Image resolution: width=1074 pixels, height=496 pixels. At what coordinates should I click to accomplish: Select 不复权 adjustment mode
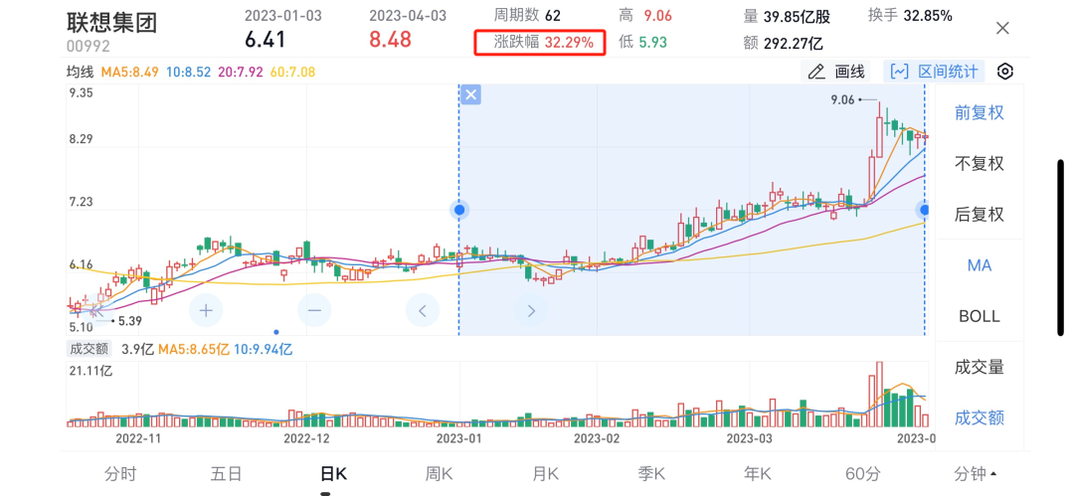(x=980, y=163)
